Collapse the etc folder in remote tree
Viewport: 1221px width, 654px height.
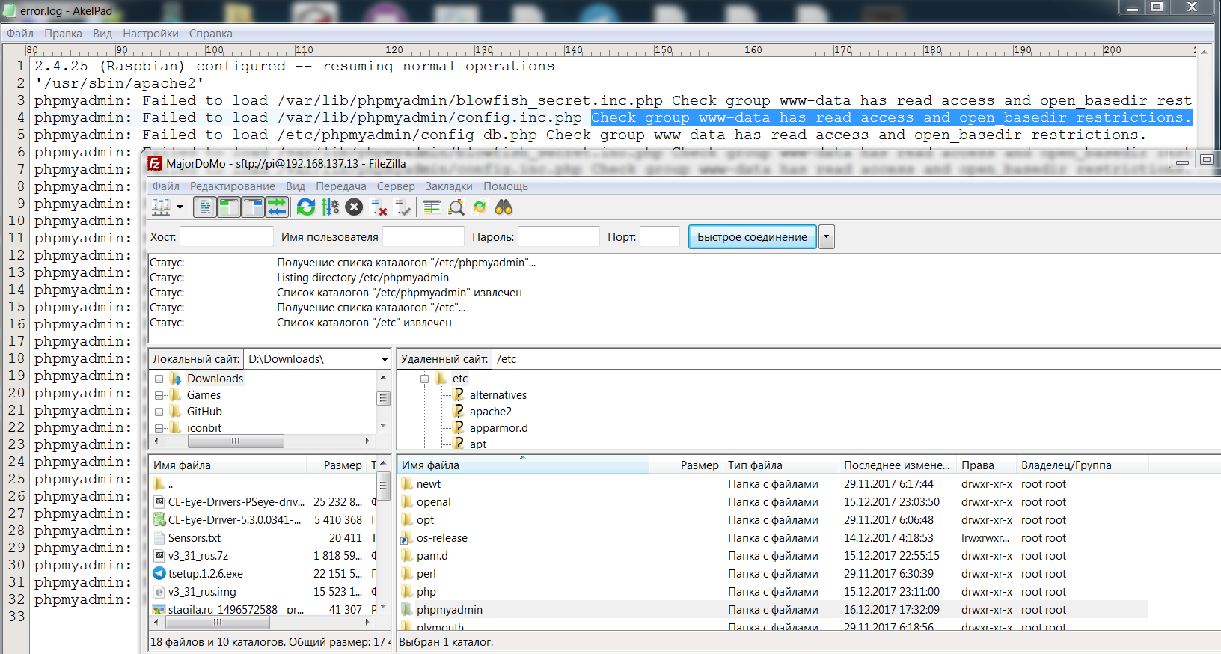tap(424, 379)
